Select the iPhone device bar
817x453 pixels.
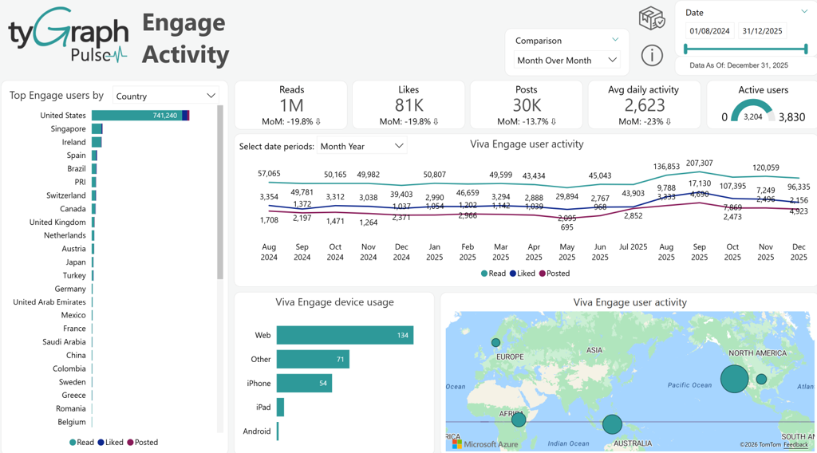point(304,384)
